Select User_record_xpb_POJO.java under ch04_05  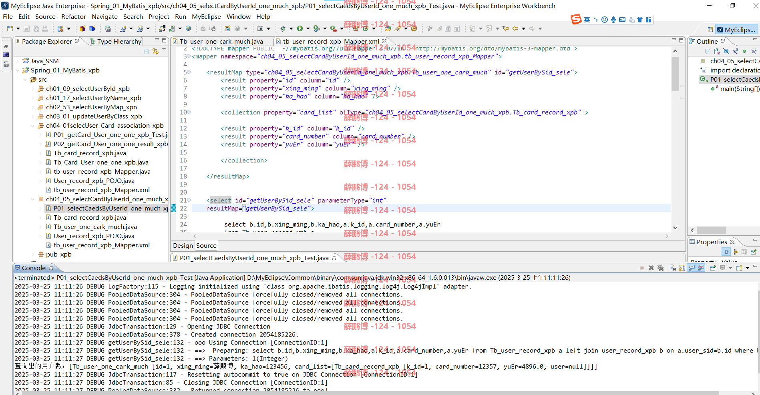click(94, 236)
